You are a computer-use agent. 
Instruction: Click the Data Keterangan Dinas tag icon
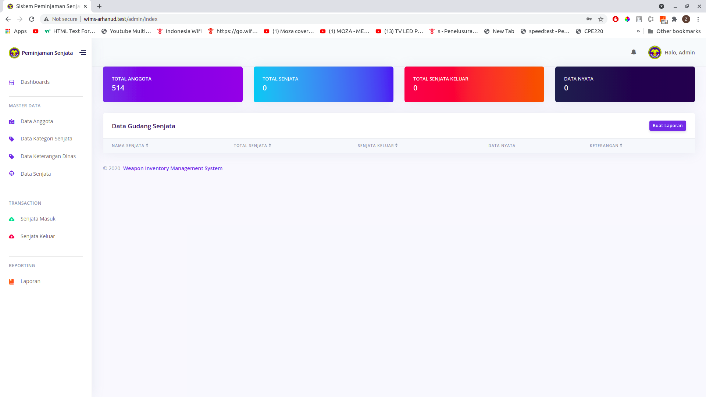point(12,157)
